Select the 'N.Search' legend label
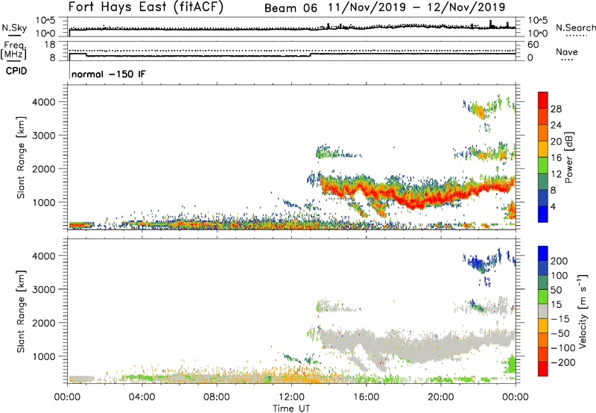This screenshot has width=596, height=413. coord(576,28)
